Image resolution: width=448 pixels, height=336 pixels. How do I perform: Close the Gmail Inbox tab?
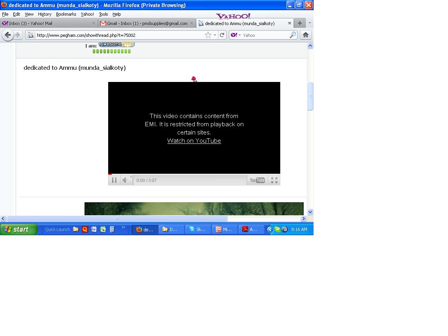point(192,24)
